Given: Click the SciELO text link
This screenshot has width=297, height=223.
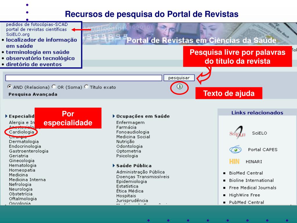Looking at the screenshot, I should [x=260, y=133].
